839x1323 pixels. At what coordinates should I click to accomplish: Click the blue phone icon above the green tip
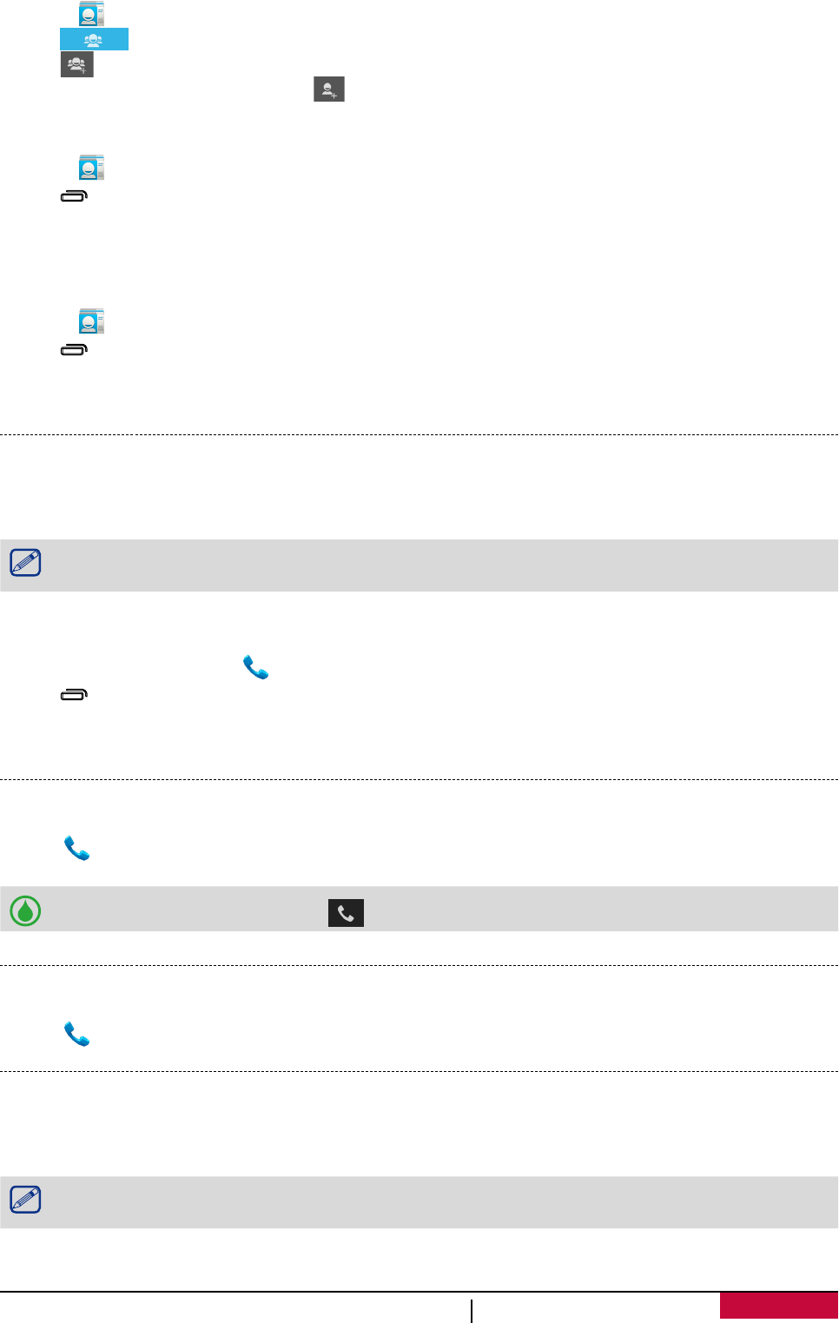(77, 849)
